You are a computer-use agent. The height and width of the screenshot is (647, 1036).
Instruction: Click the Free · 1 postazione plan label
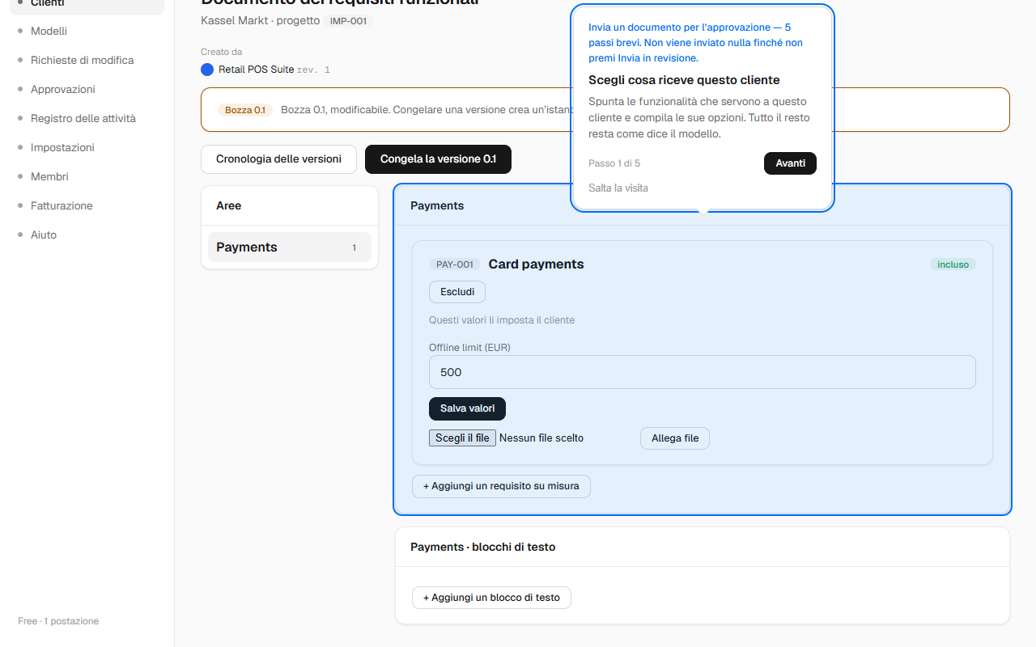[58, 621]
